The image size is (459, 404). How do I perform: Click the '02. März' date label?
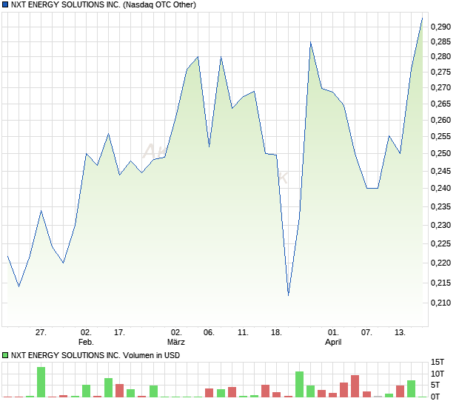(176, 337)
